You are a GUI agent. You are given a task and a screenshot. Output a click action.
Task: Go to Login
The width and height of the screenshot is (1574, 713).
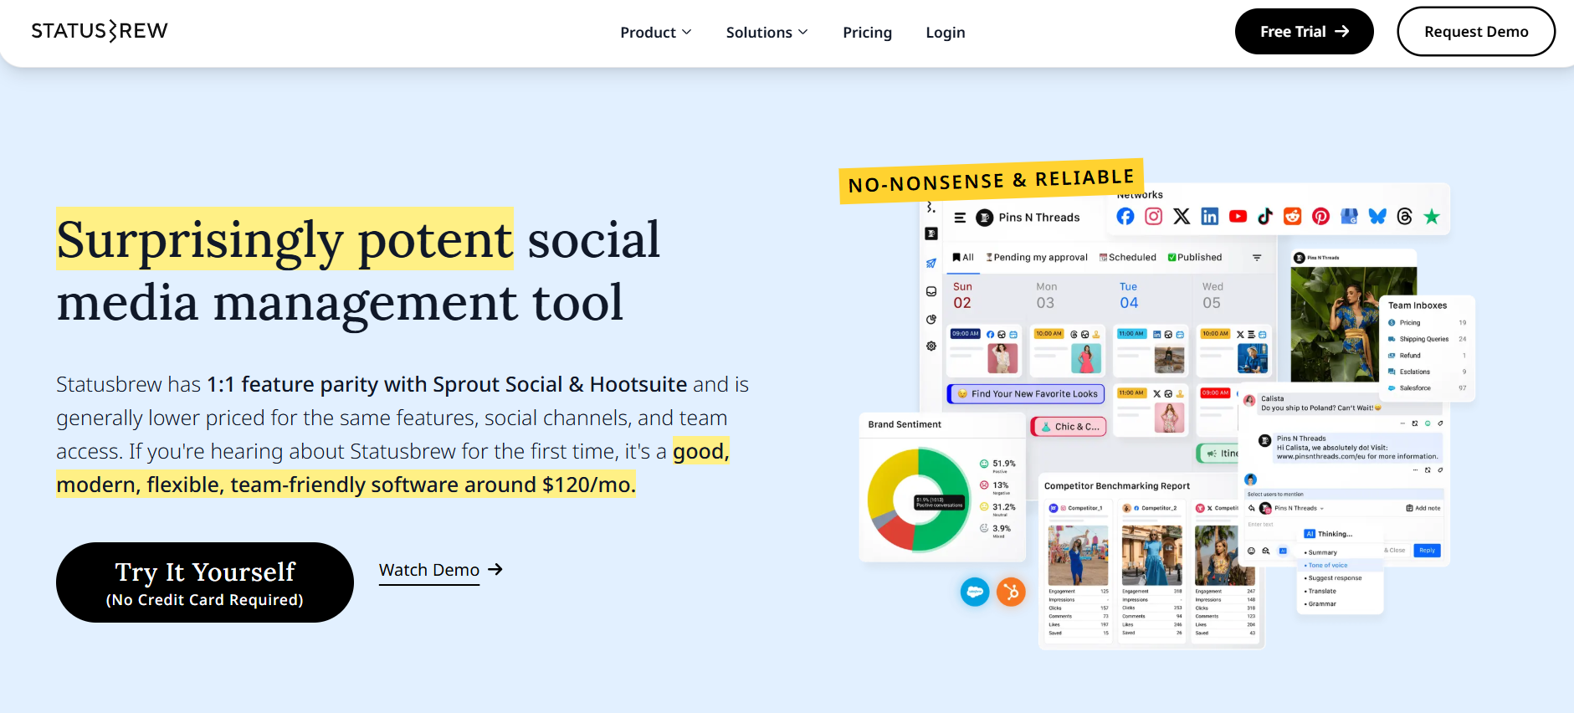(x=945, y=33)
